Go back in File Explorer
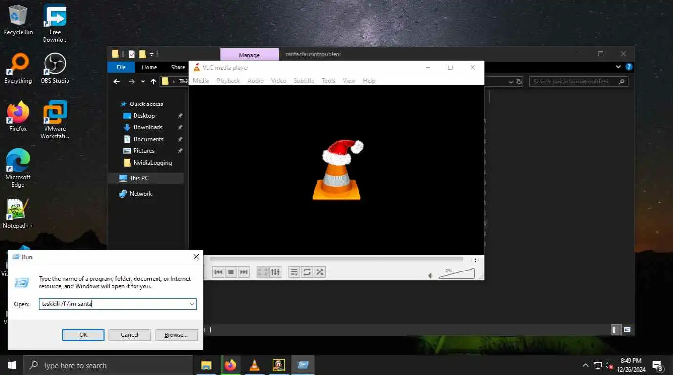Image resolution: width=673 pixels, height=375 pixels. coord(116,82)
